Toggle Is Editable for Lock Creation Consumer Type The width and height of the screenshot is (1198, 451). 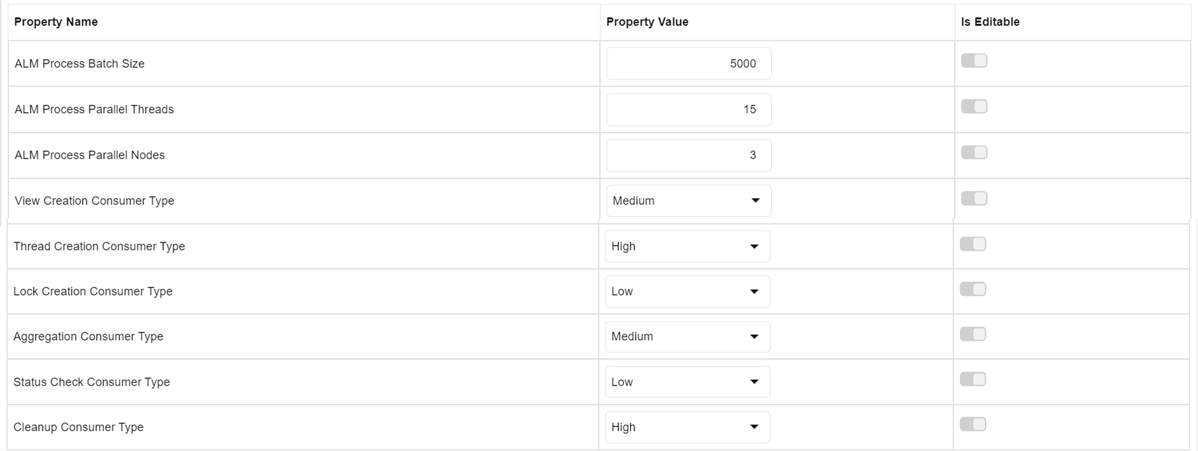972,289
